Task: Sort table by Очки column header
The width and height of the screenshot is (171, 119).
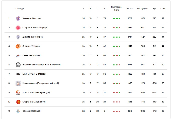Action: point(163,9)
